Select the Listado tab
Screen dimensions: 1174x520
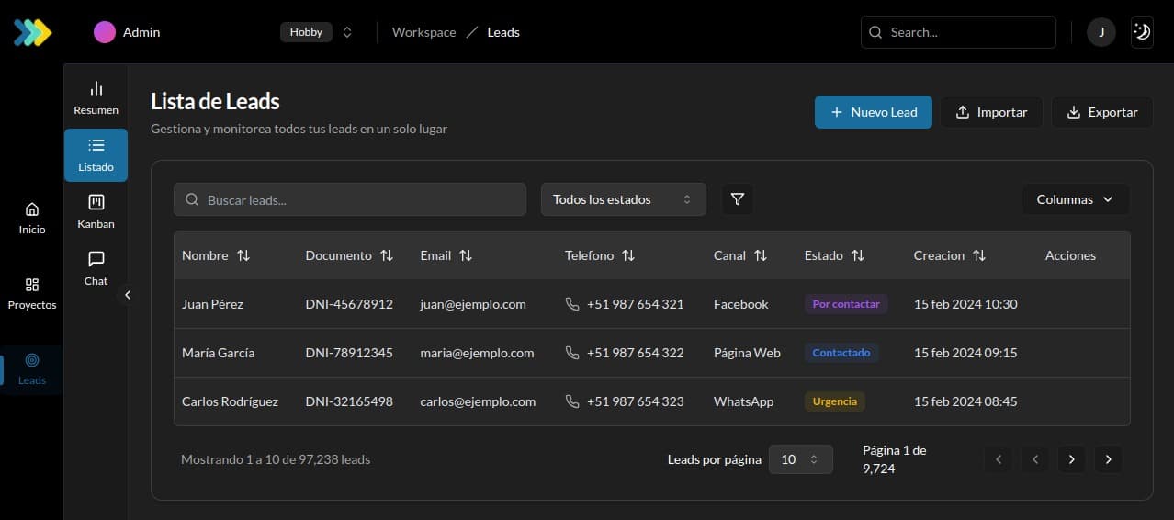click(96, 155)
